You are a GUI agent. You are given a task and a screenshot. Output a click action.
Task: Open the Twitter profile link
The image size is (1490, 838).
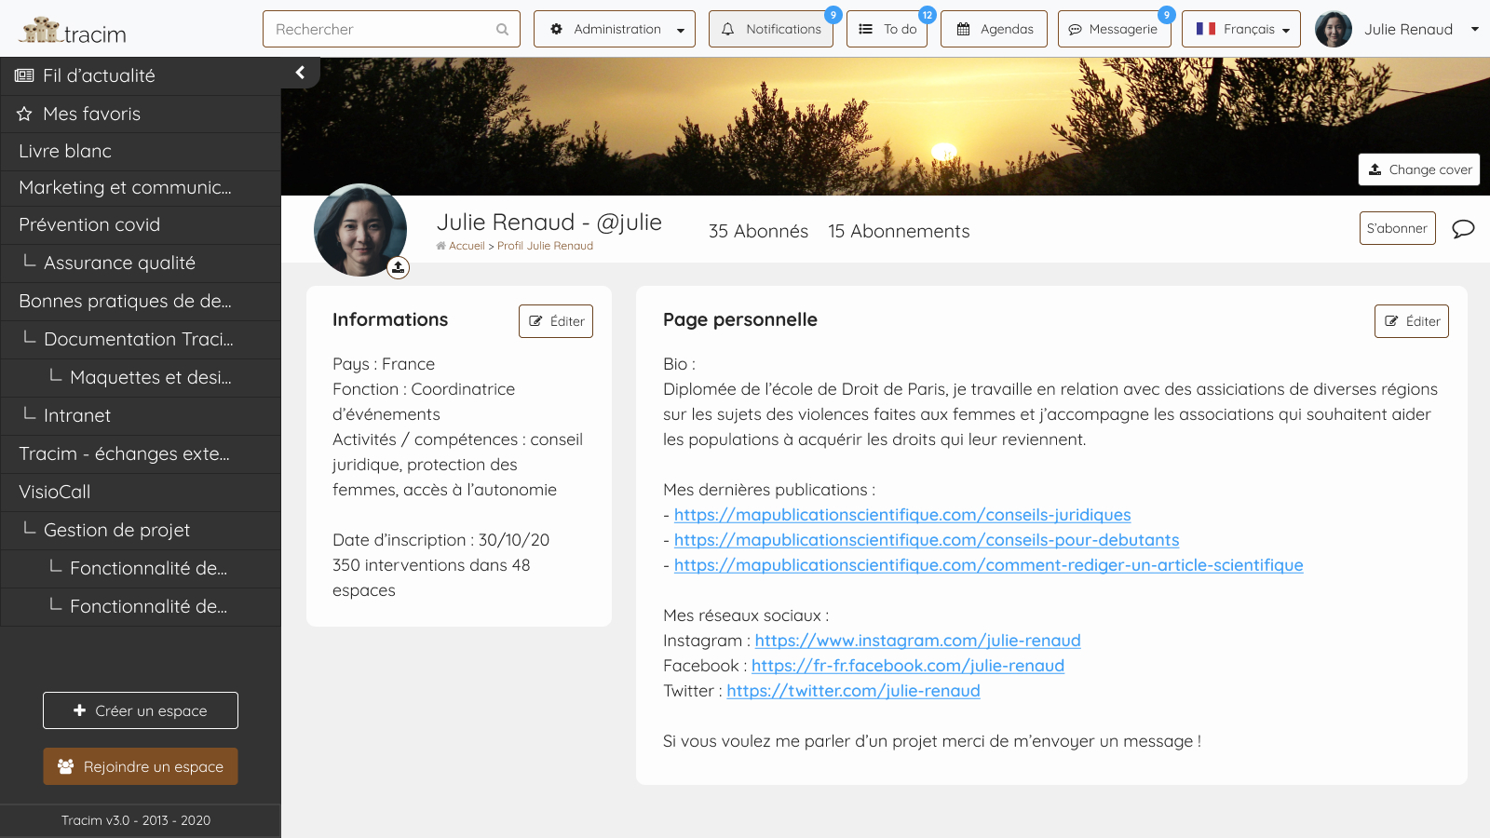click(x=853, y=691)
